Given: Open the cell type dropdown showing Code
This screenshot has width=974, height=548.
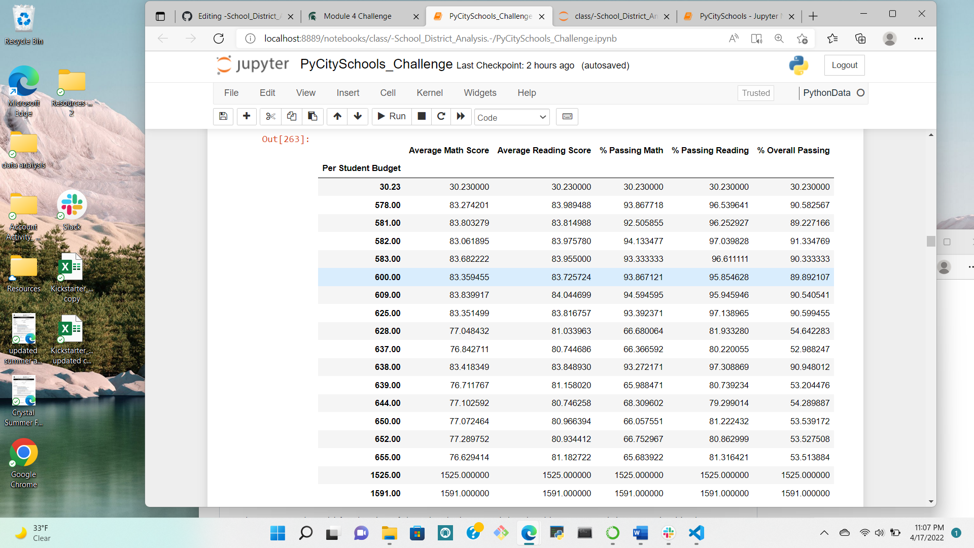Looking at the screenshot, I should point(511,117).
